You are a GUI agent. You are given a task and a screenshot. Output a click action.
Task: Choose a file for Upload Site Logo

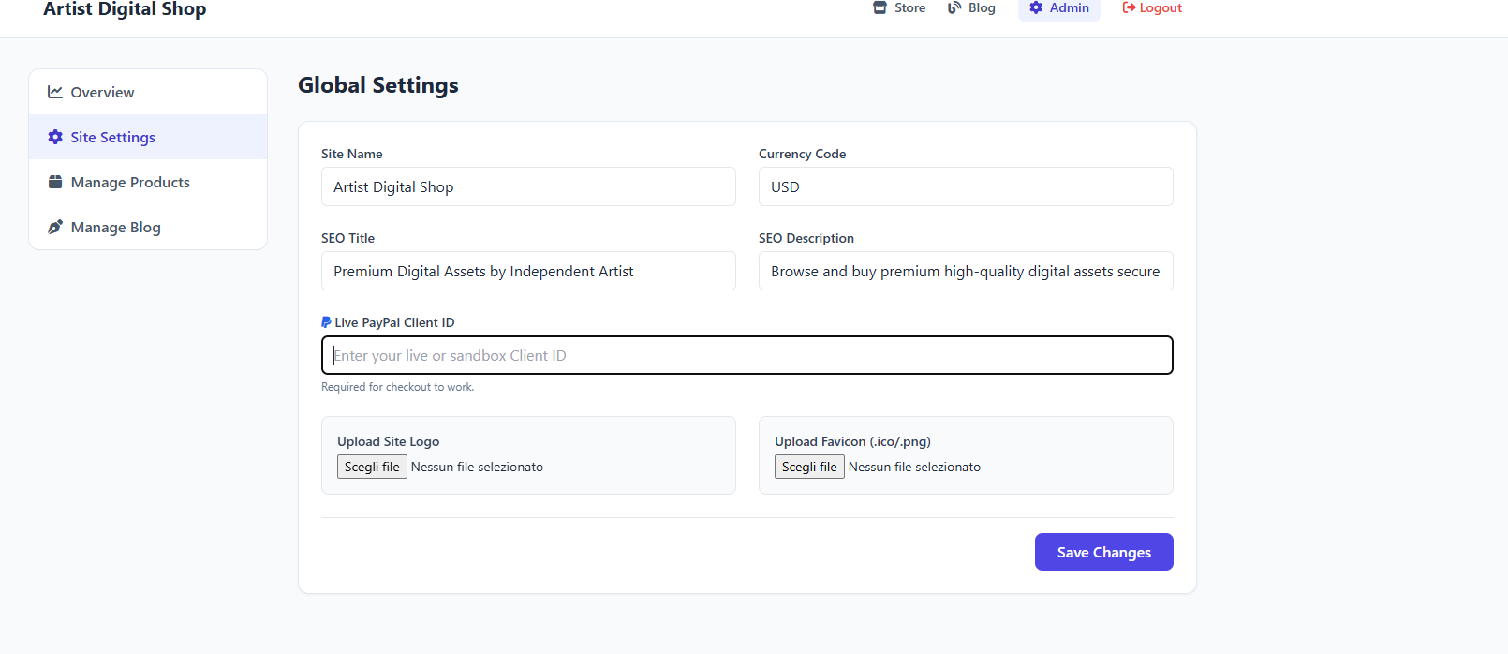tap(372, 467)
